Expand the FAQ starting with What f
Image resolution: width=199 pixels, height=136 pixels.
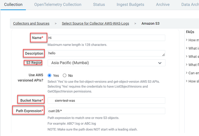[x=192, y=65]
